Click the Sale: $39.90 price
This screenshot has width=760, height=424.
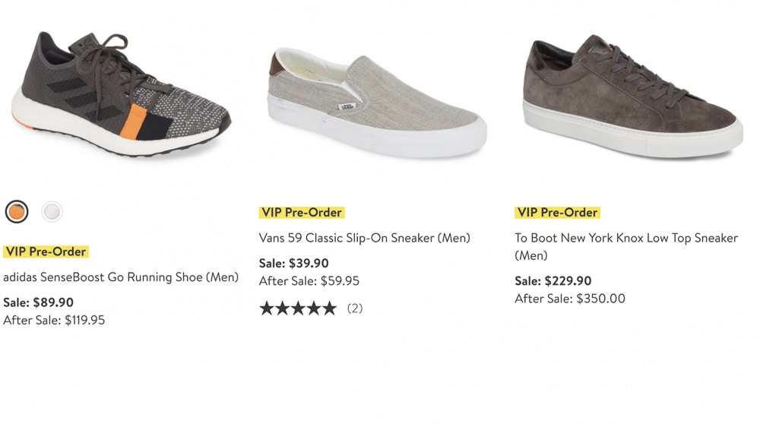tap(293, 263)
